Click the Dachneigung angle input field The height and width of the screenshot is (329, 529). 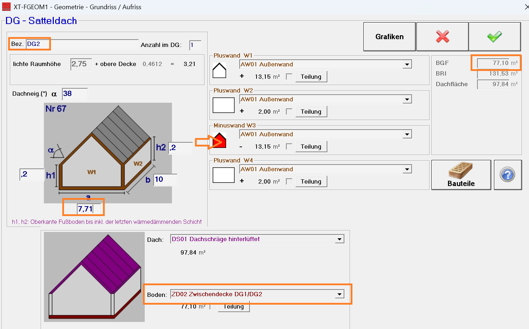pos(74,94)
